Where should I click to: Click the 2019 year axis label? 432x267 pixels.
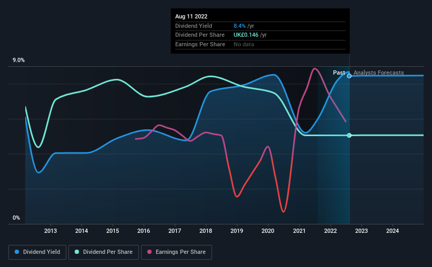pyautogui.click(x=237, y=231)
